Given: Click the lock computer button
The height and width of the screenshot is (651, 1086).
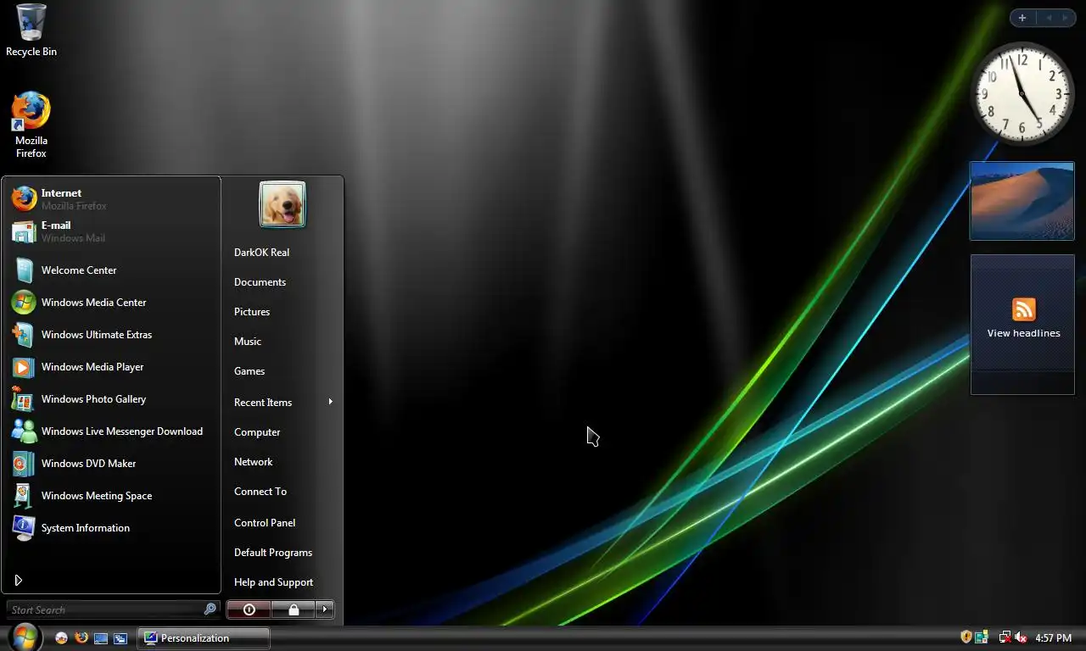Looking at the screenshot, I should 294,609.
